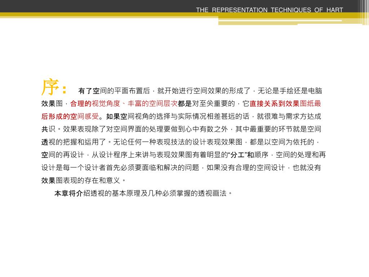
Task: Click the line starting '设计是每一个设计者'
Action: 181,168
